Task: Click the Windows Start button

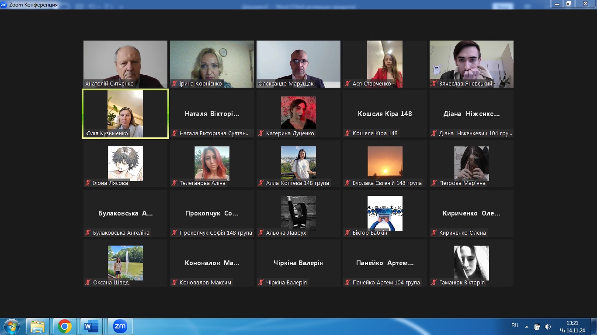Action: click(x=11, y=326)
